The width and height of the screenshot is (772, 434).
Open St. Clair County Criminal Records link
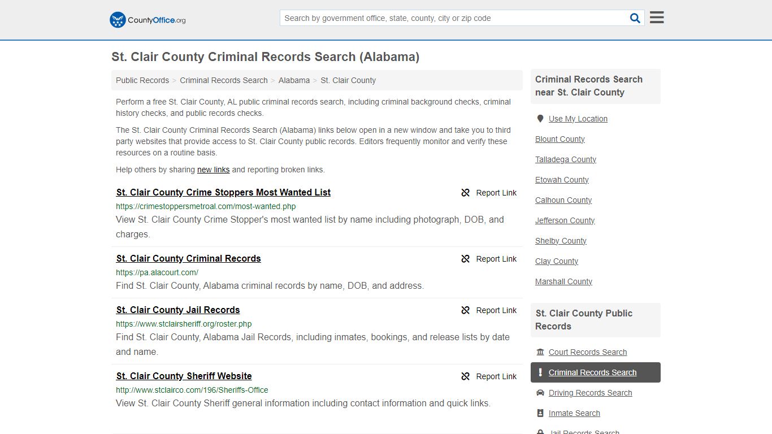tap(189, 258)
